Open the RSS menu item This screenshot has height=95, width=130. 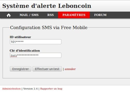pos(50,15)
